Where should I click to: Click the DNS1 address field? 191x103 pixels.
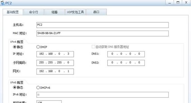coord(126,54)
